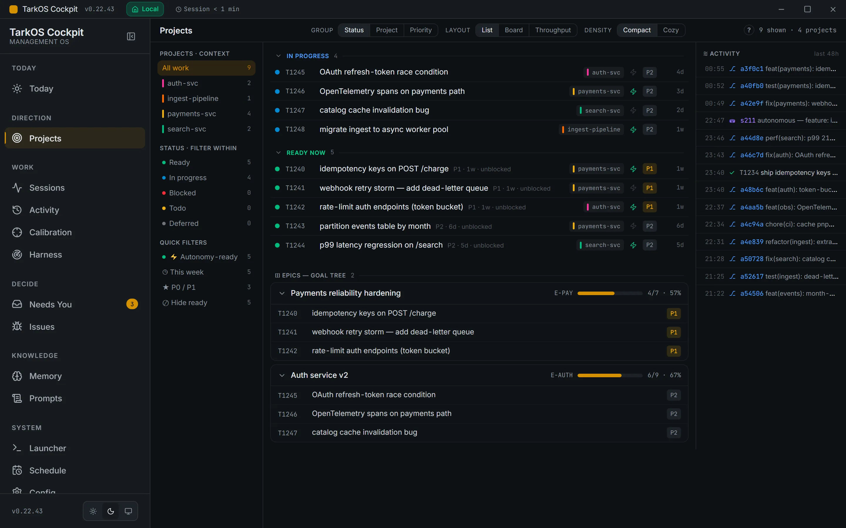Click P1 badge on T1241 row
The height and width of the screenshot is (528, 846).
pyautogui.click(x=649, y=188)
